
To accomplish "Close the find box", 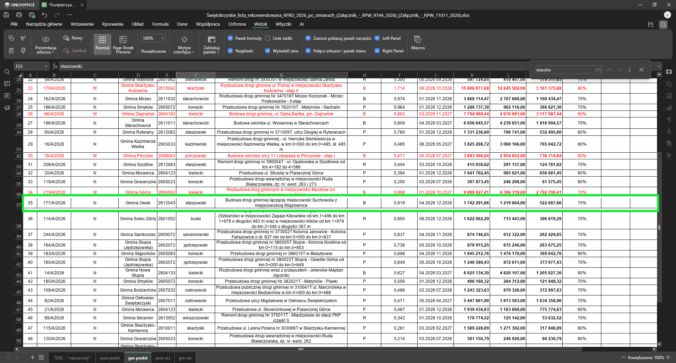I will click(641, 70).
